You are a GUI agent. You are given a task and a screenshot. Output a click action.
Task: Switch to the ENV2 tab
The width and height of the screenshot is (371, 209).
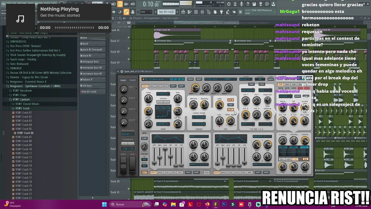click(160, 172)
